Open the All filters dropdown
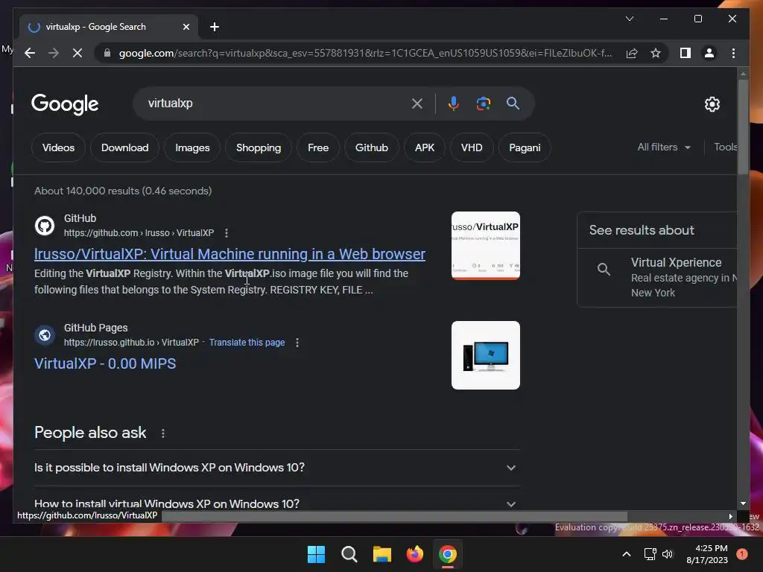The image size is (763, 572). [x=664, y=147]
